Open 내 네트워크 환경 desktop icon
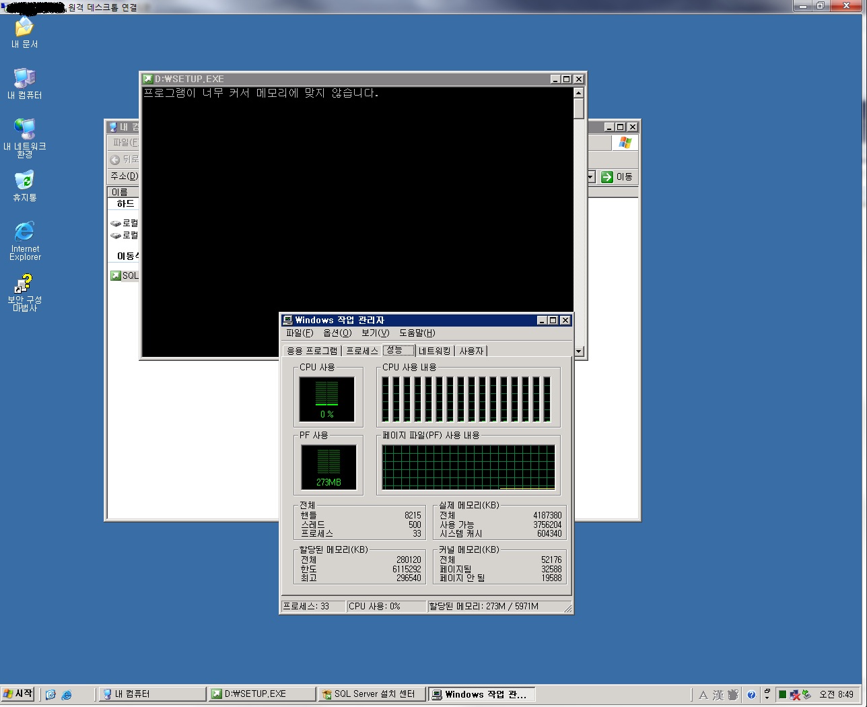 [24, 137]
